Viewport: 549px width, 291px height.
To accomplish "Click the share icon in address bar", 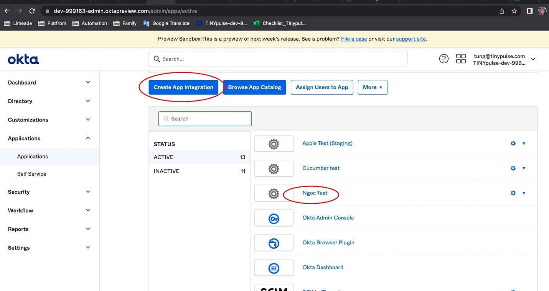I will click(x=502, y=11).
